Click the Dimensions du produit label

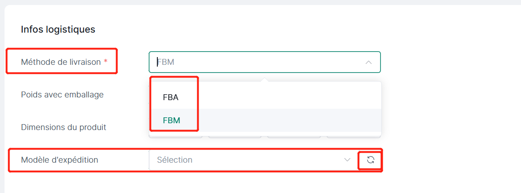click(63, 127)
